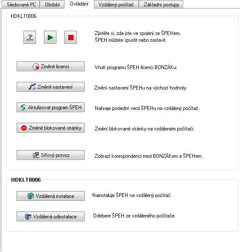Screen dimensions: 240x252
Task: Go to the Vzdálený počítač tab
Action: pyautogui.click(x=116, y=5)
